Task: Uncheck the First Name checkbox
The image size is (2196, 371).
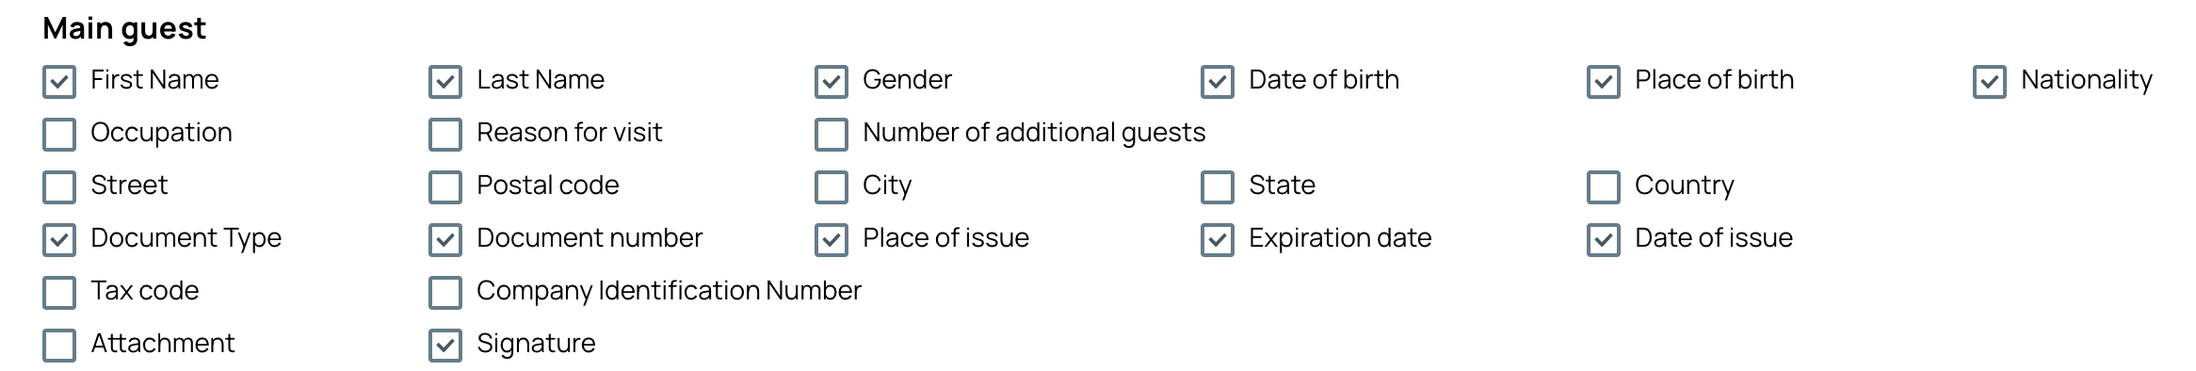Action: click(59, 82)
